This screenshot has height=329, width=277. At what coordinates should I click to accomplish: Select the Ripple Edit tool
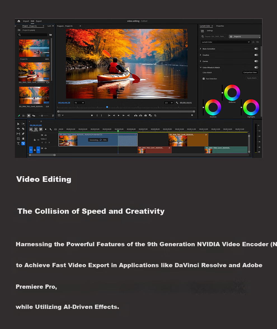point(18,129)
